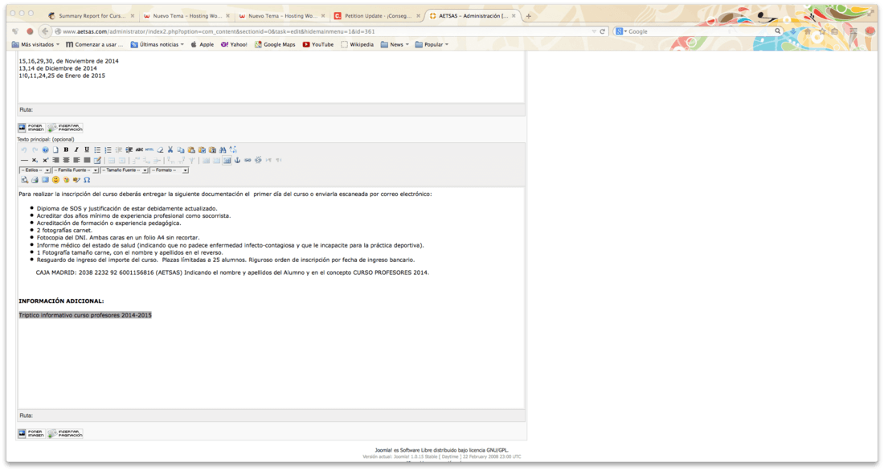Image resolution: width=884 pixels, height=471 pixels.
Task: Toggle fullscreen editor mode
Action: tap(45, 180)
